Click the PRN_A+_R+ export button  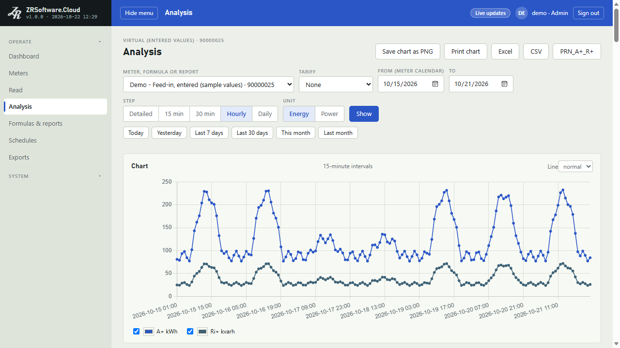577,51
